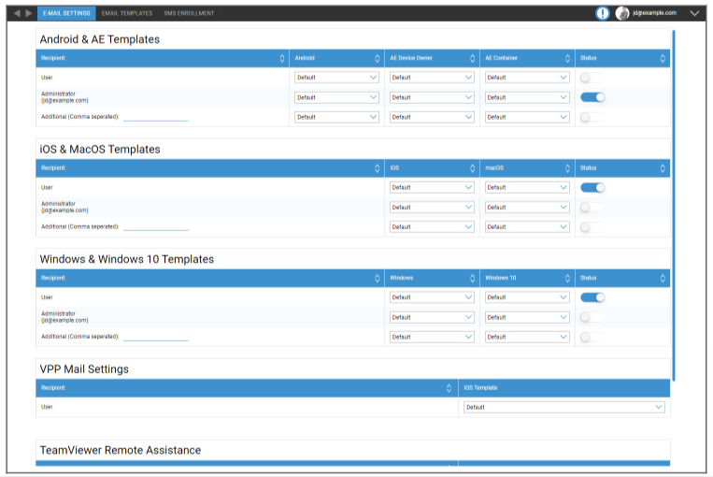Enable Android User status toggle
The height and width of the screenshot is (477, 713).
[592, 78]
